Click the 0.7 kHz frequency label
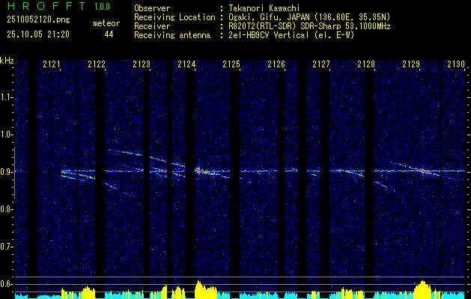 pos(6,247)
